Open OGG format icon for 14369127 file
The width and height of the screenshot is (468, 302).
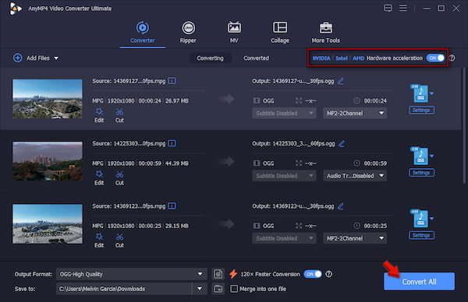[x=420, y=93]
